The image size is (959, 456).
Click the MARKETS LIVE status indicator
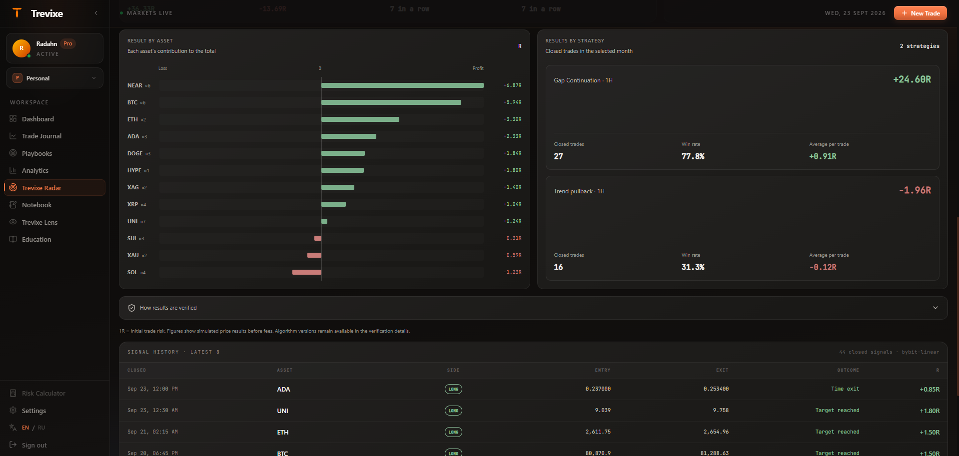[x=146, y=13]
